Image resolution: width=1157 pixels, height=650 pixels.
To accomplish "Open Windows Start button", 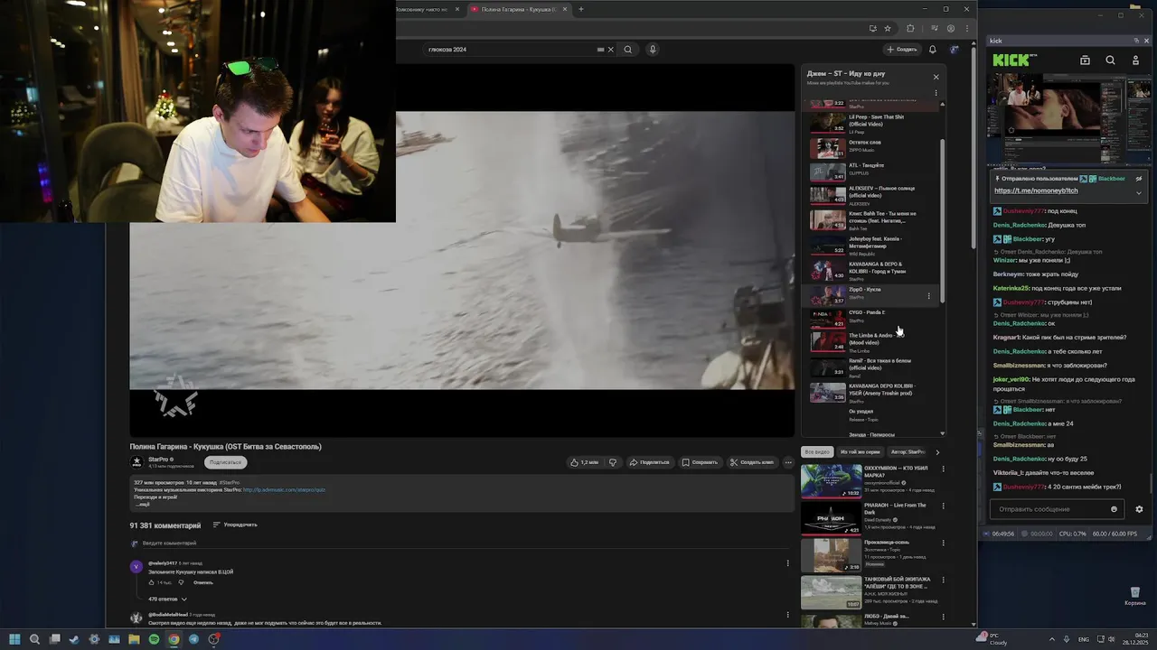I will coord(14,639).
